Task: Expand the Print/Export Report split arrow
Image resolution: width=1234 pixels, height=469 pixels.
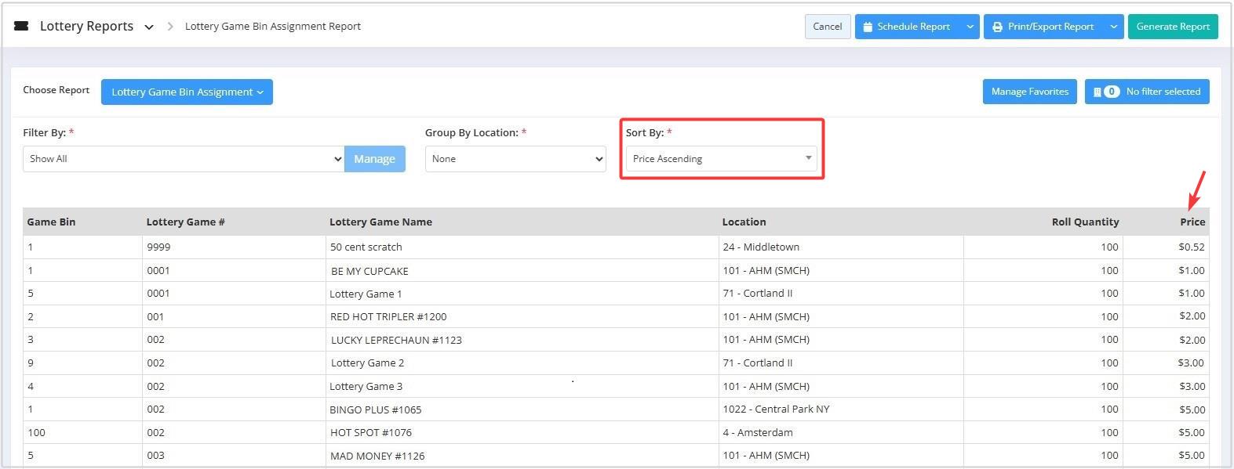Action: (x=1114, y=27)
